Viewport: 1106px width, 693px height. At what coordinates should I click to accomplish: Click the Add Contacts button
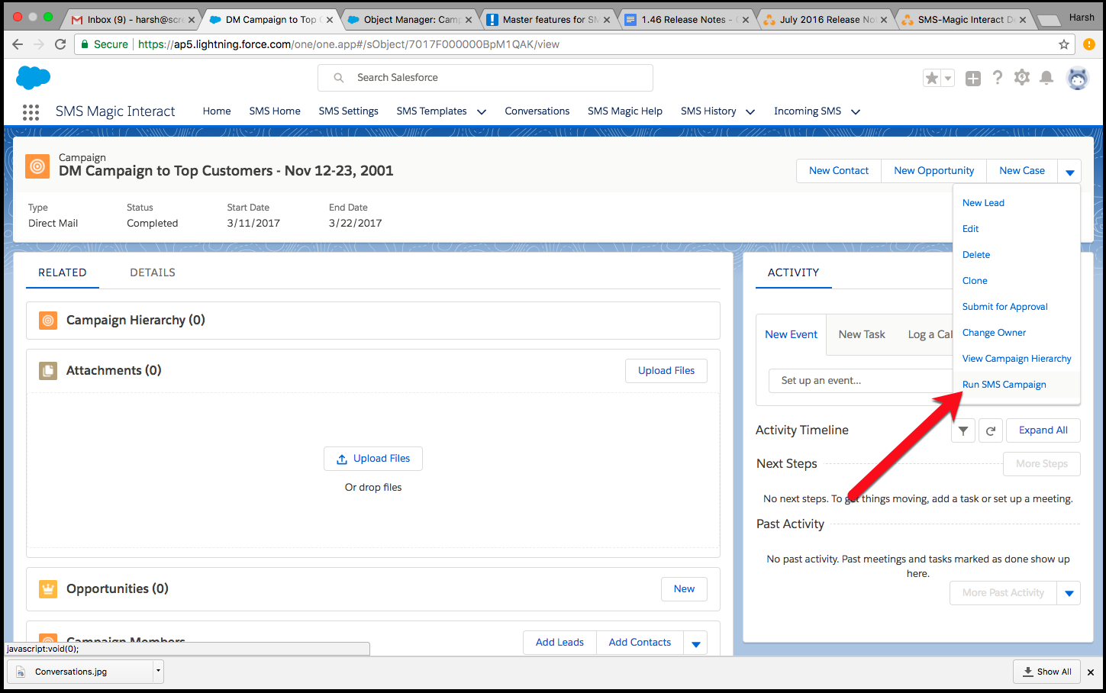click(x=640, y=643)
